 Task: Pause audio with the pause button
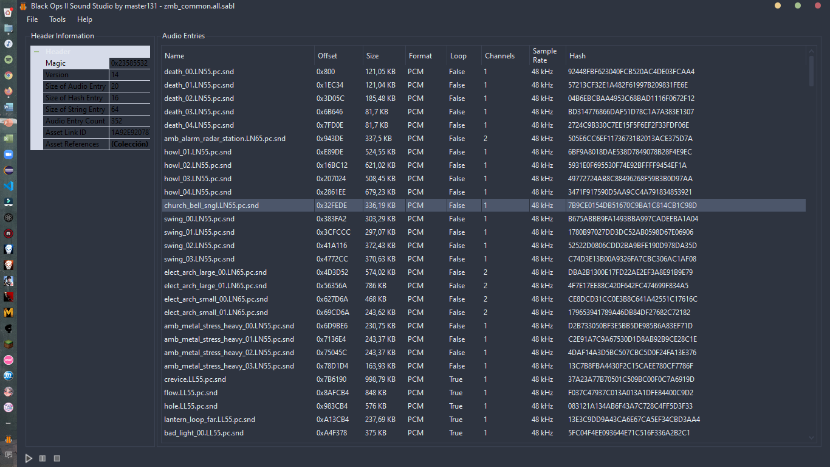pos(43,458)
